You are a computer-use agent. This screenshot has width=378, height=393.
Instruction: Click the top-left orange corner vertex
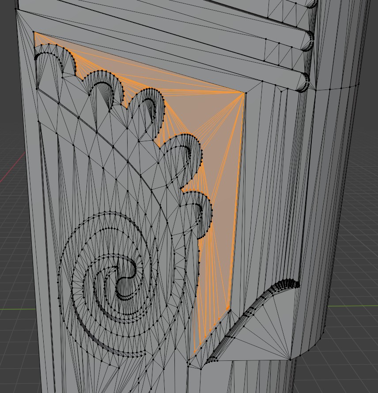(x=34, y=32)
